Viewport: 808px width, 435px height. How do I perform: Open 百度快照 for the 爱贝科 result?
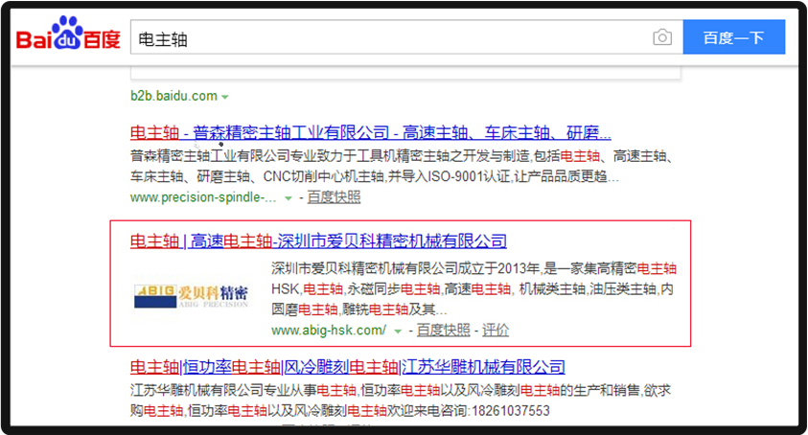tap(444, 331)
